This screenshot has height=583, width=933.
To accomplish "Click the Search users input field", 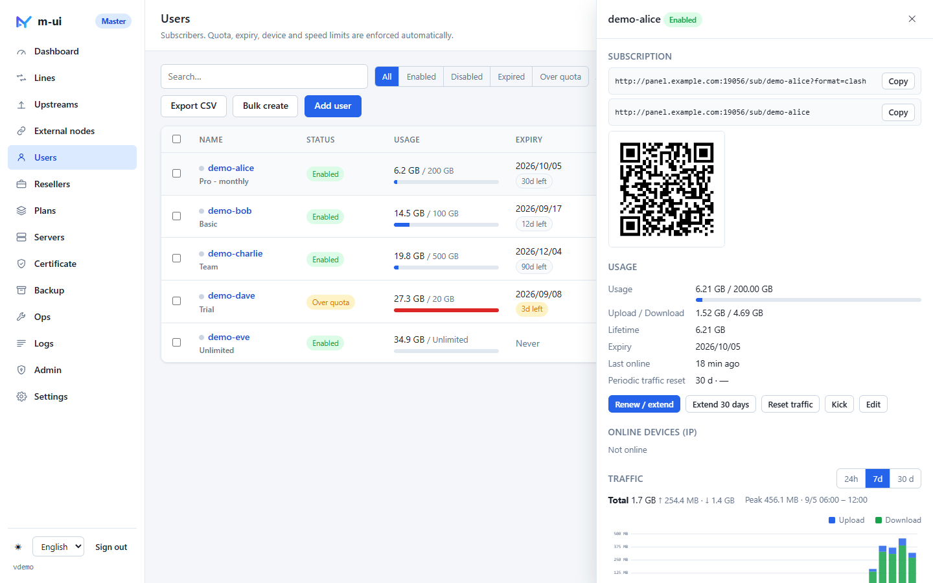I will coord(264,76).
